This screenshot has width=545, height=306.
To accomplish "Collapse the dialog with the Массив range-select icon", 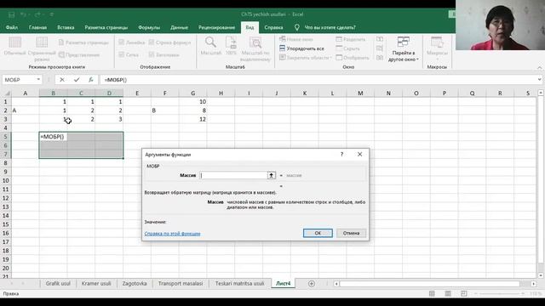I will coord(272,175).
